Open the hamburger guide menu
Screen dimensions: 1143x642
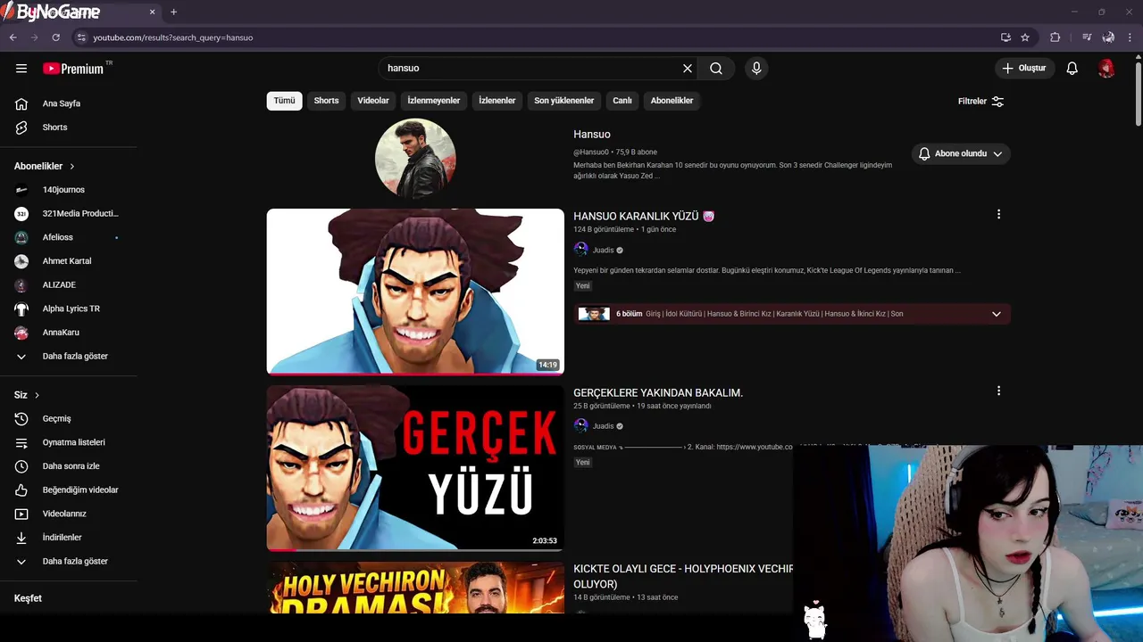21,68
